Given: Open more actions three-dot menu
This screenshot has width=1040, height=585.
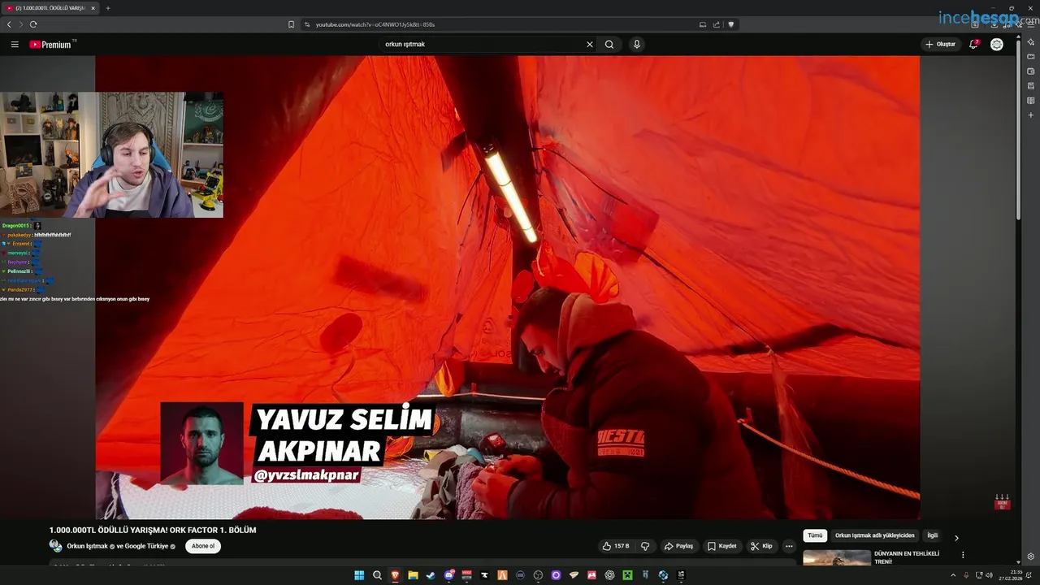Looking at the screenshot, I should (x=789, y=546).
